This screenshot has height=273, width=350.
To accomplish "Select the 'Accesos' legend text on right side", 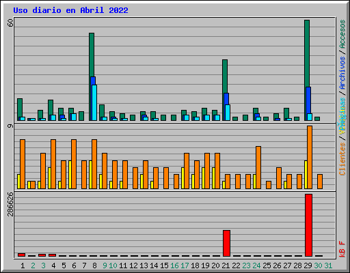I will coord(342,34).
